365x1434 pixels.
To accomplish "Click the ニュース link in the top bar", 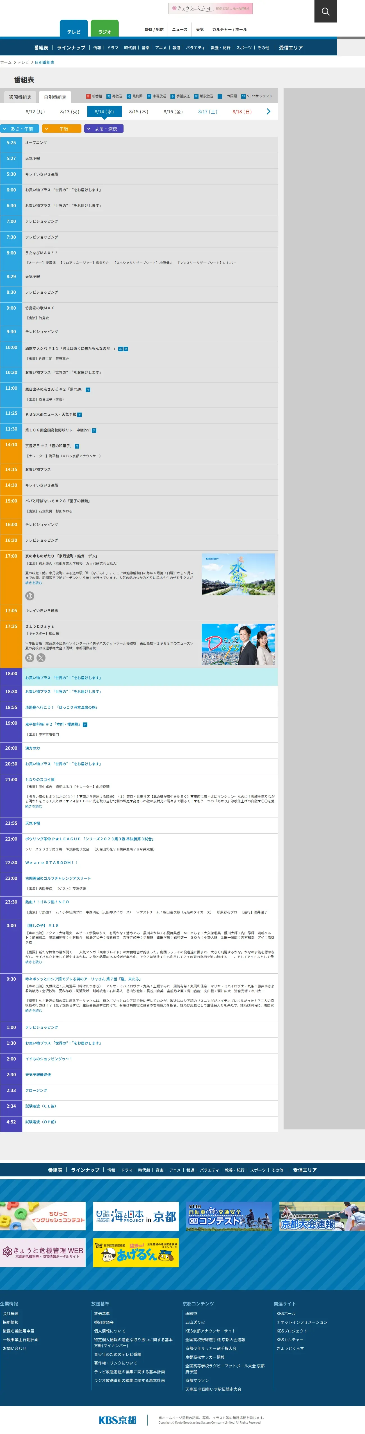I will coord(179,30).
